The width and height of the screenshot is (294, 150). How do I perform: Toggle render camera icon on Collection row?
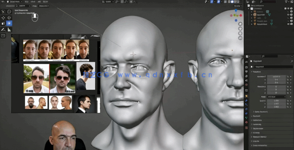[x=292, y=8]
